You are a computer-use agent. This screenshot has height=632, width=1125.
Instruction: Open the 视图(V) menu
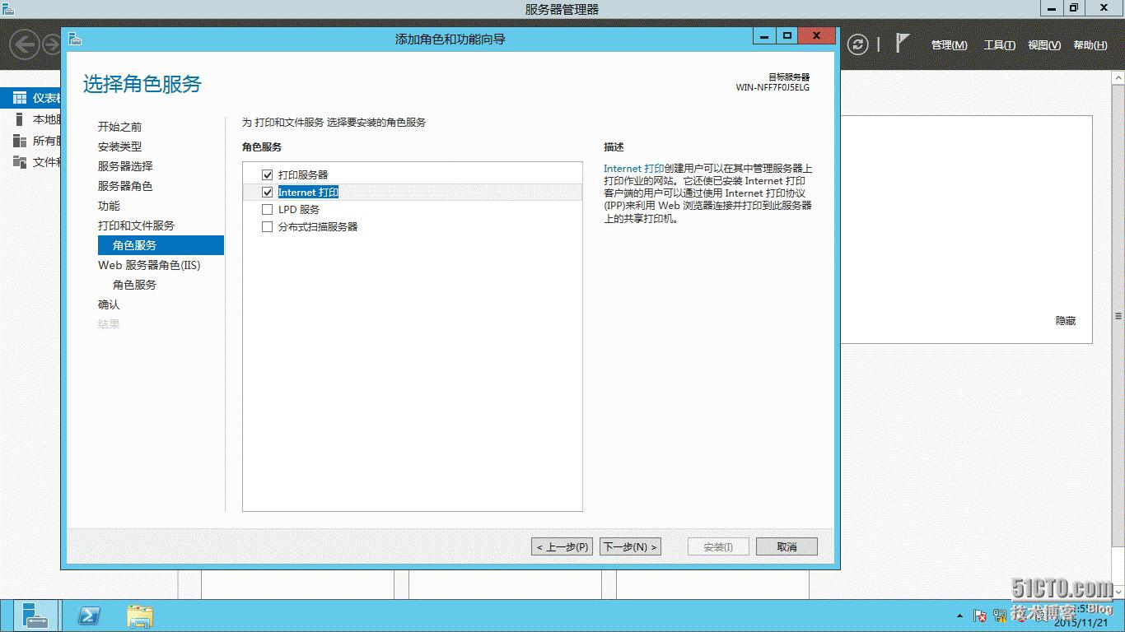pos(1043,45)
